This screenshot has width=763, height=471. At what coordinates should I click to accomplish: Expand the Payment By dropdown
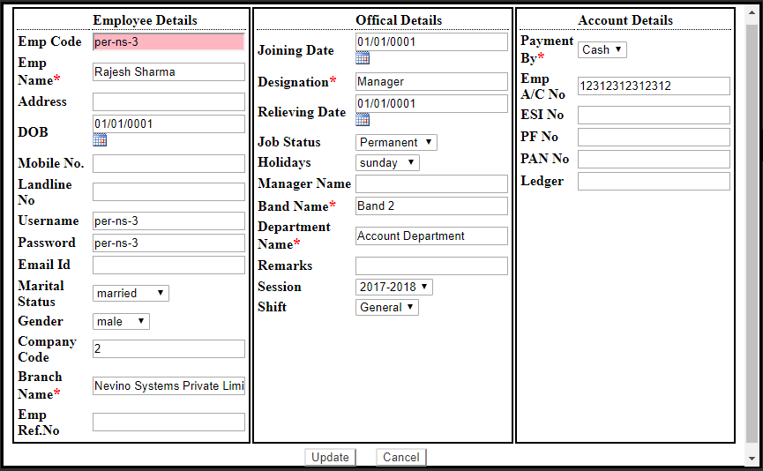[x=602, y=49]
